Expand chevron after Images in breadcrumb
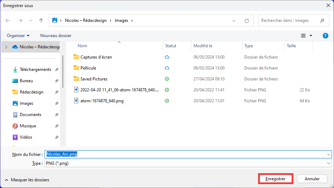The height and width of the screenshot is (188, 334). (x=132, y=20)
